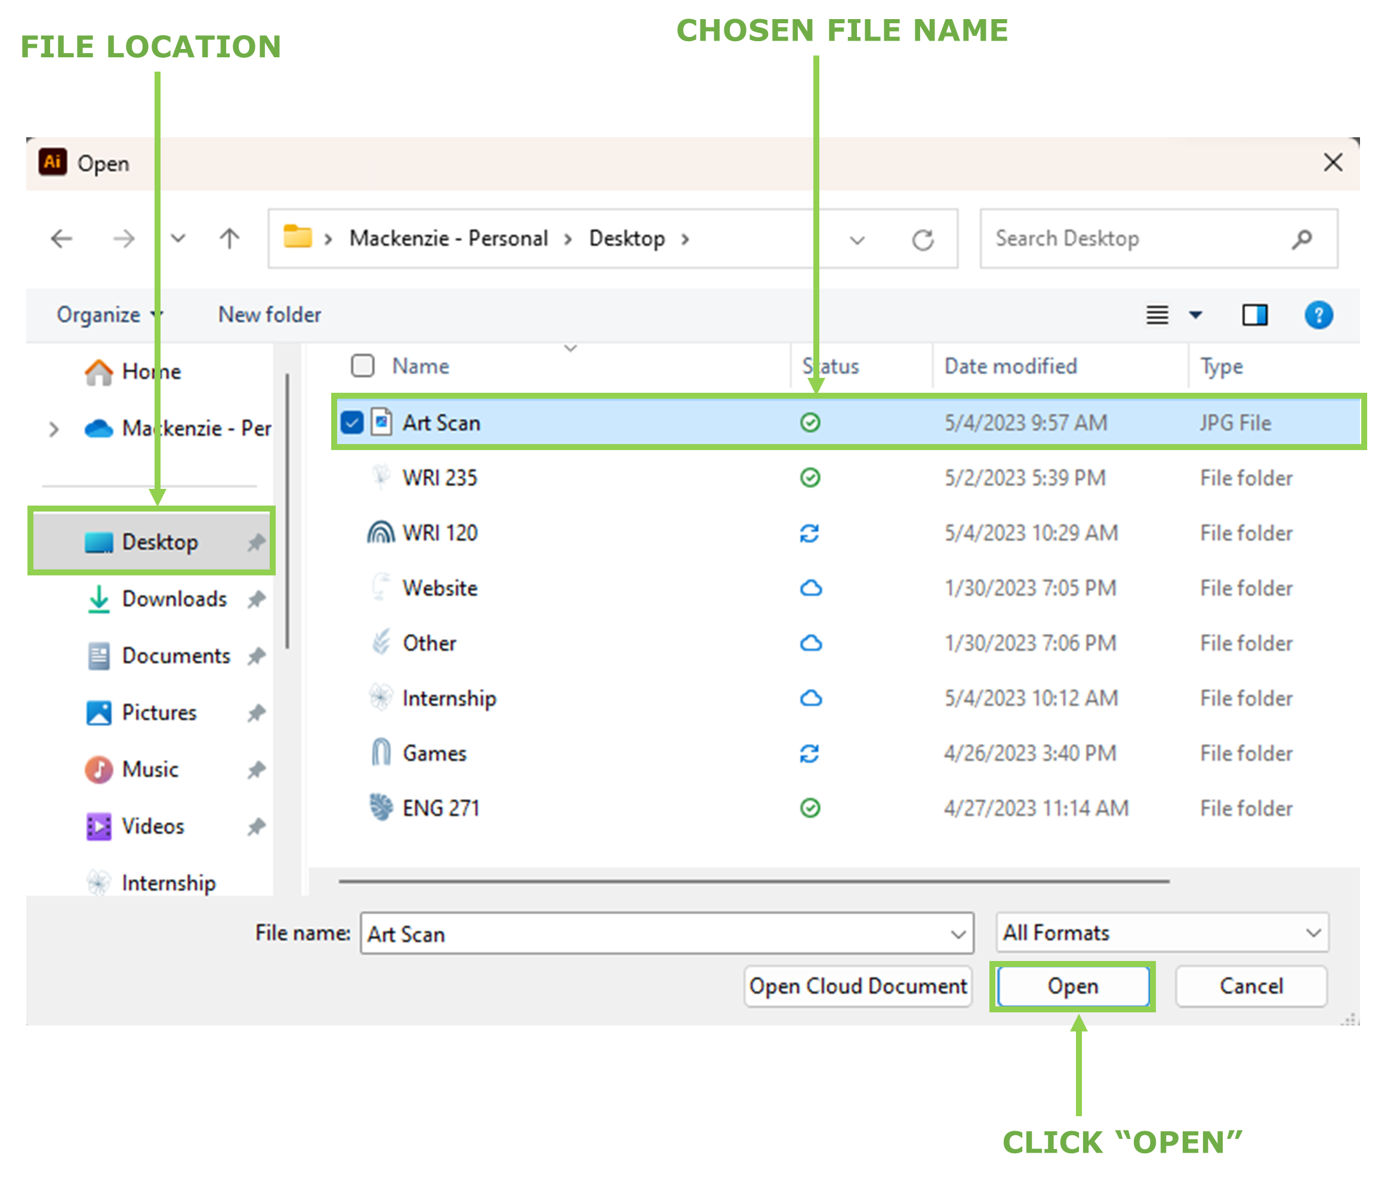Click the Open button

(1073, 987)
